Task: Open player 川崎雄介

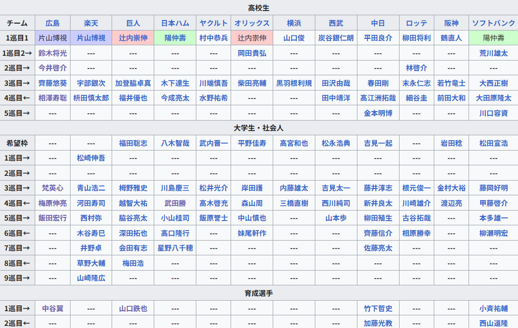Action: (416, 203)
